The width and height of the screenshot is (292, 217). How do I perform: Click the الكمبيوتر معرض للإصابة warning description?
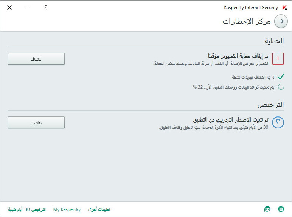point(211,64)
